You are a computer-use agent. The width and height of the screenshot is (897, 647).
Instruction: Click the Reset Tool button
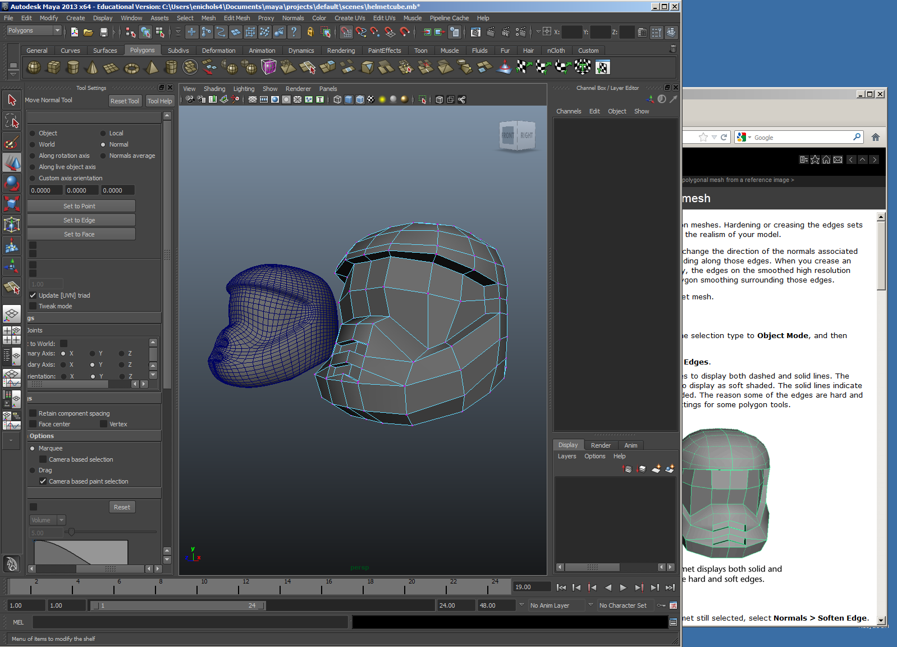click(125, 101)
